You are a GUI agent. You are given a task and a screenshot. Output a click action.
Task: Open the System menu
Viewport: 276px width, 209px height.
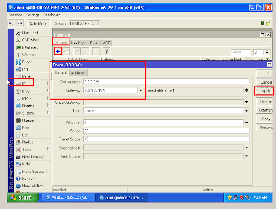pos(28,113)
